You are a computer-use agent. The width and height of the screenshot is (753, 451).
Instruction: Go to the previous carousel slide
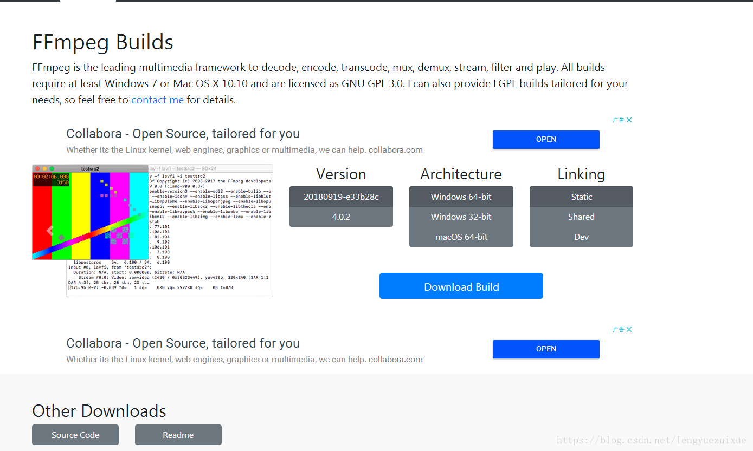(x=50, y=231)
